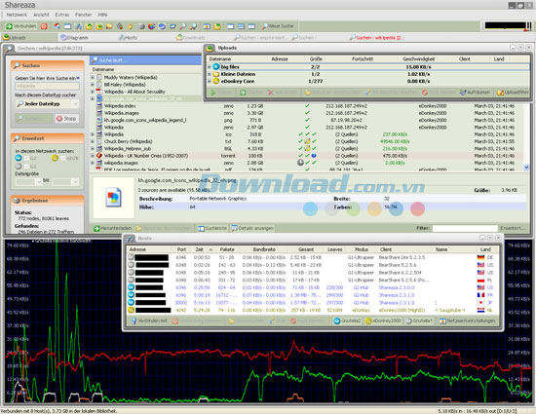Click the search term input field

pos(47,86)
